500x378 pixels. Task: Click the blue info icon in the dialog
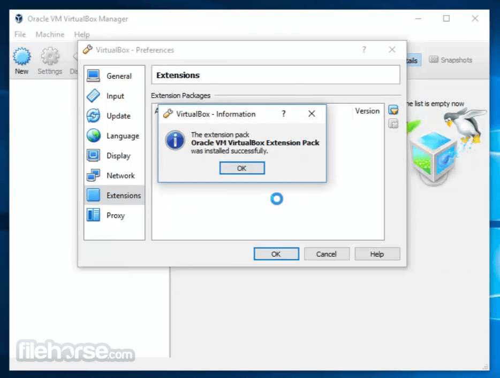(x=175, y=141)
